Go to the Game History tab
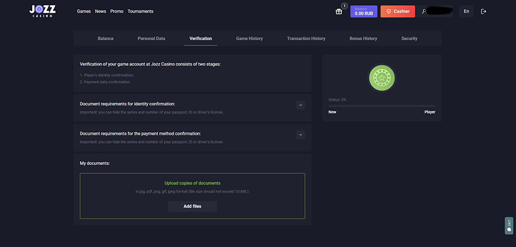Image resolution: width=516 pixels, height=247 pixels. [x=249, y=39]
